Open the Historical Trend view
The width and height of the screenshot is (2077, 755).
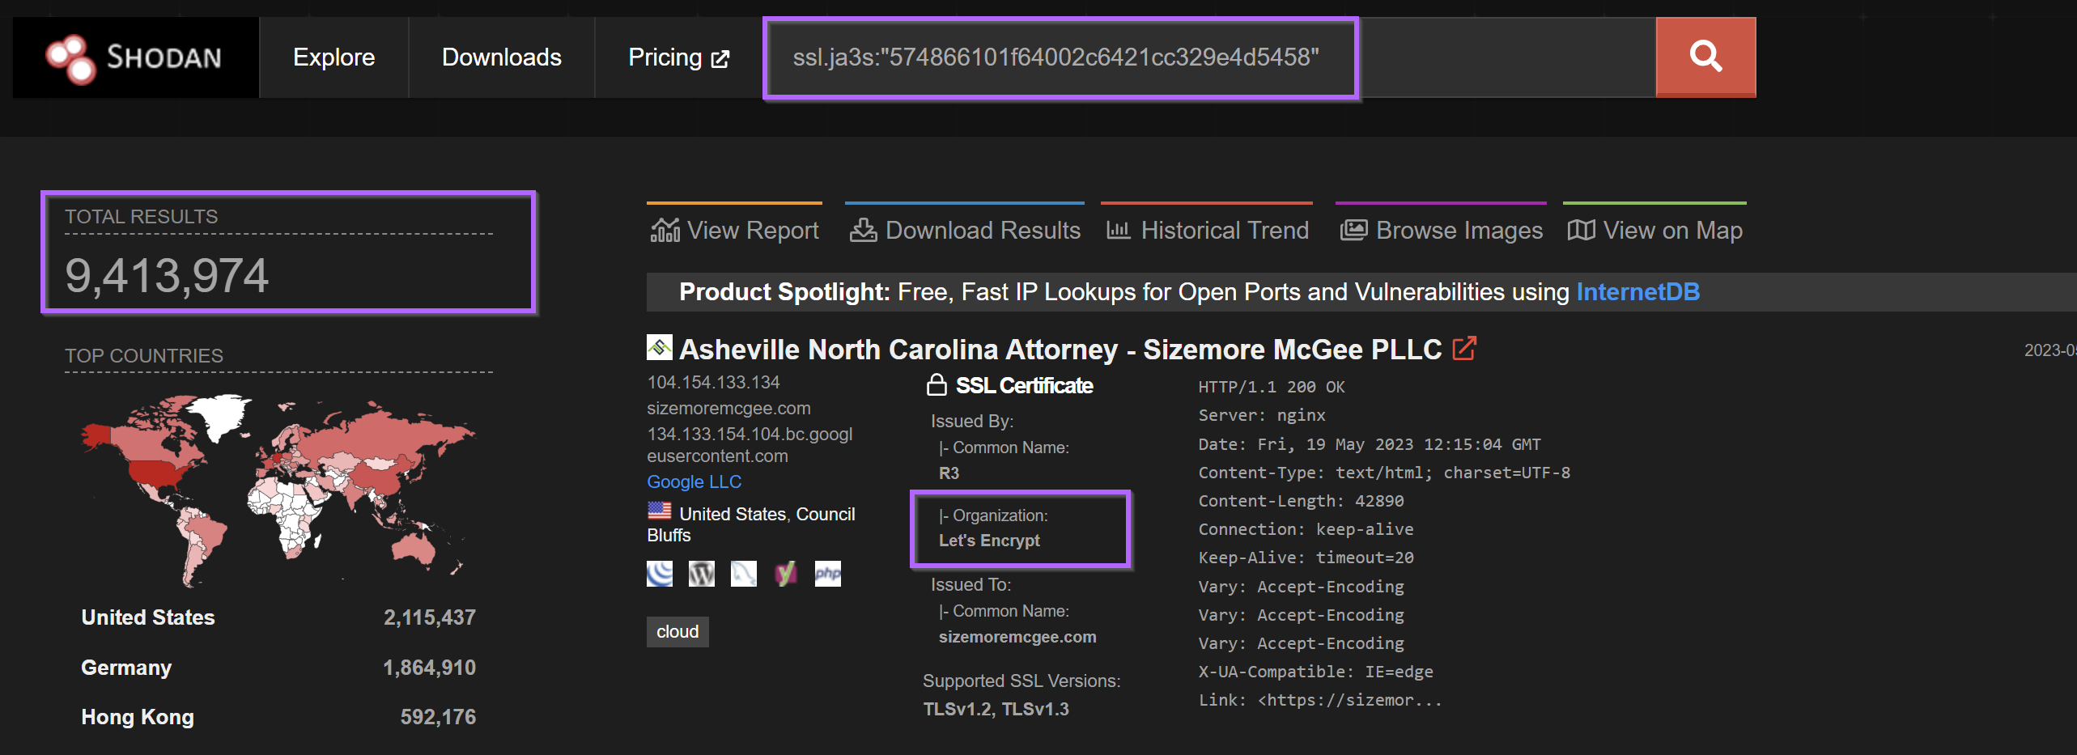[1207, 231]
